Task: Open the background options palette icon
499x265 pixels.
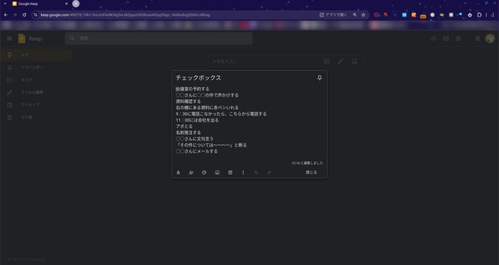Action: (204, 172)
